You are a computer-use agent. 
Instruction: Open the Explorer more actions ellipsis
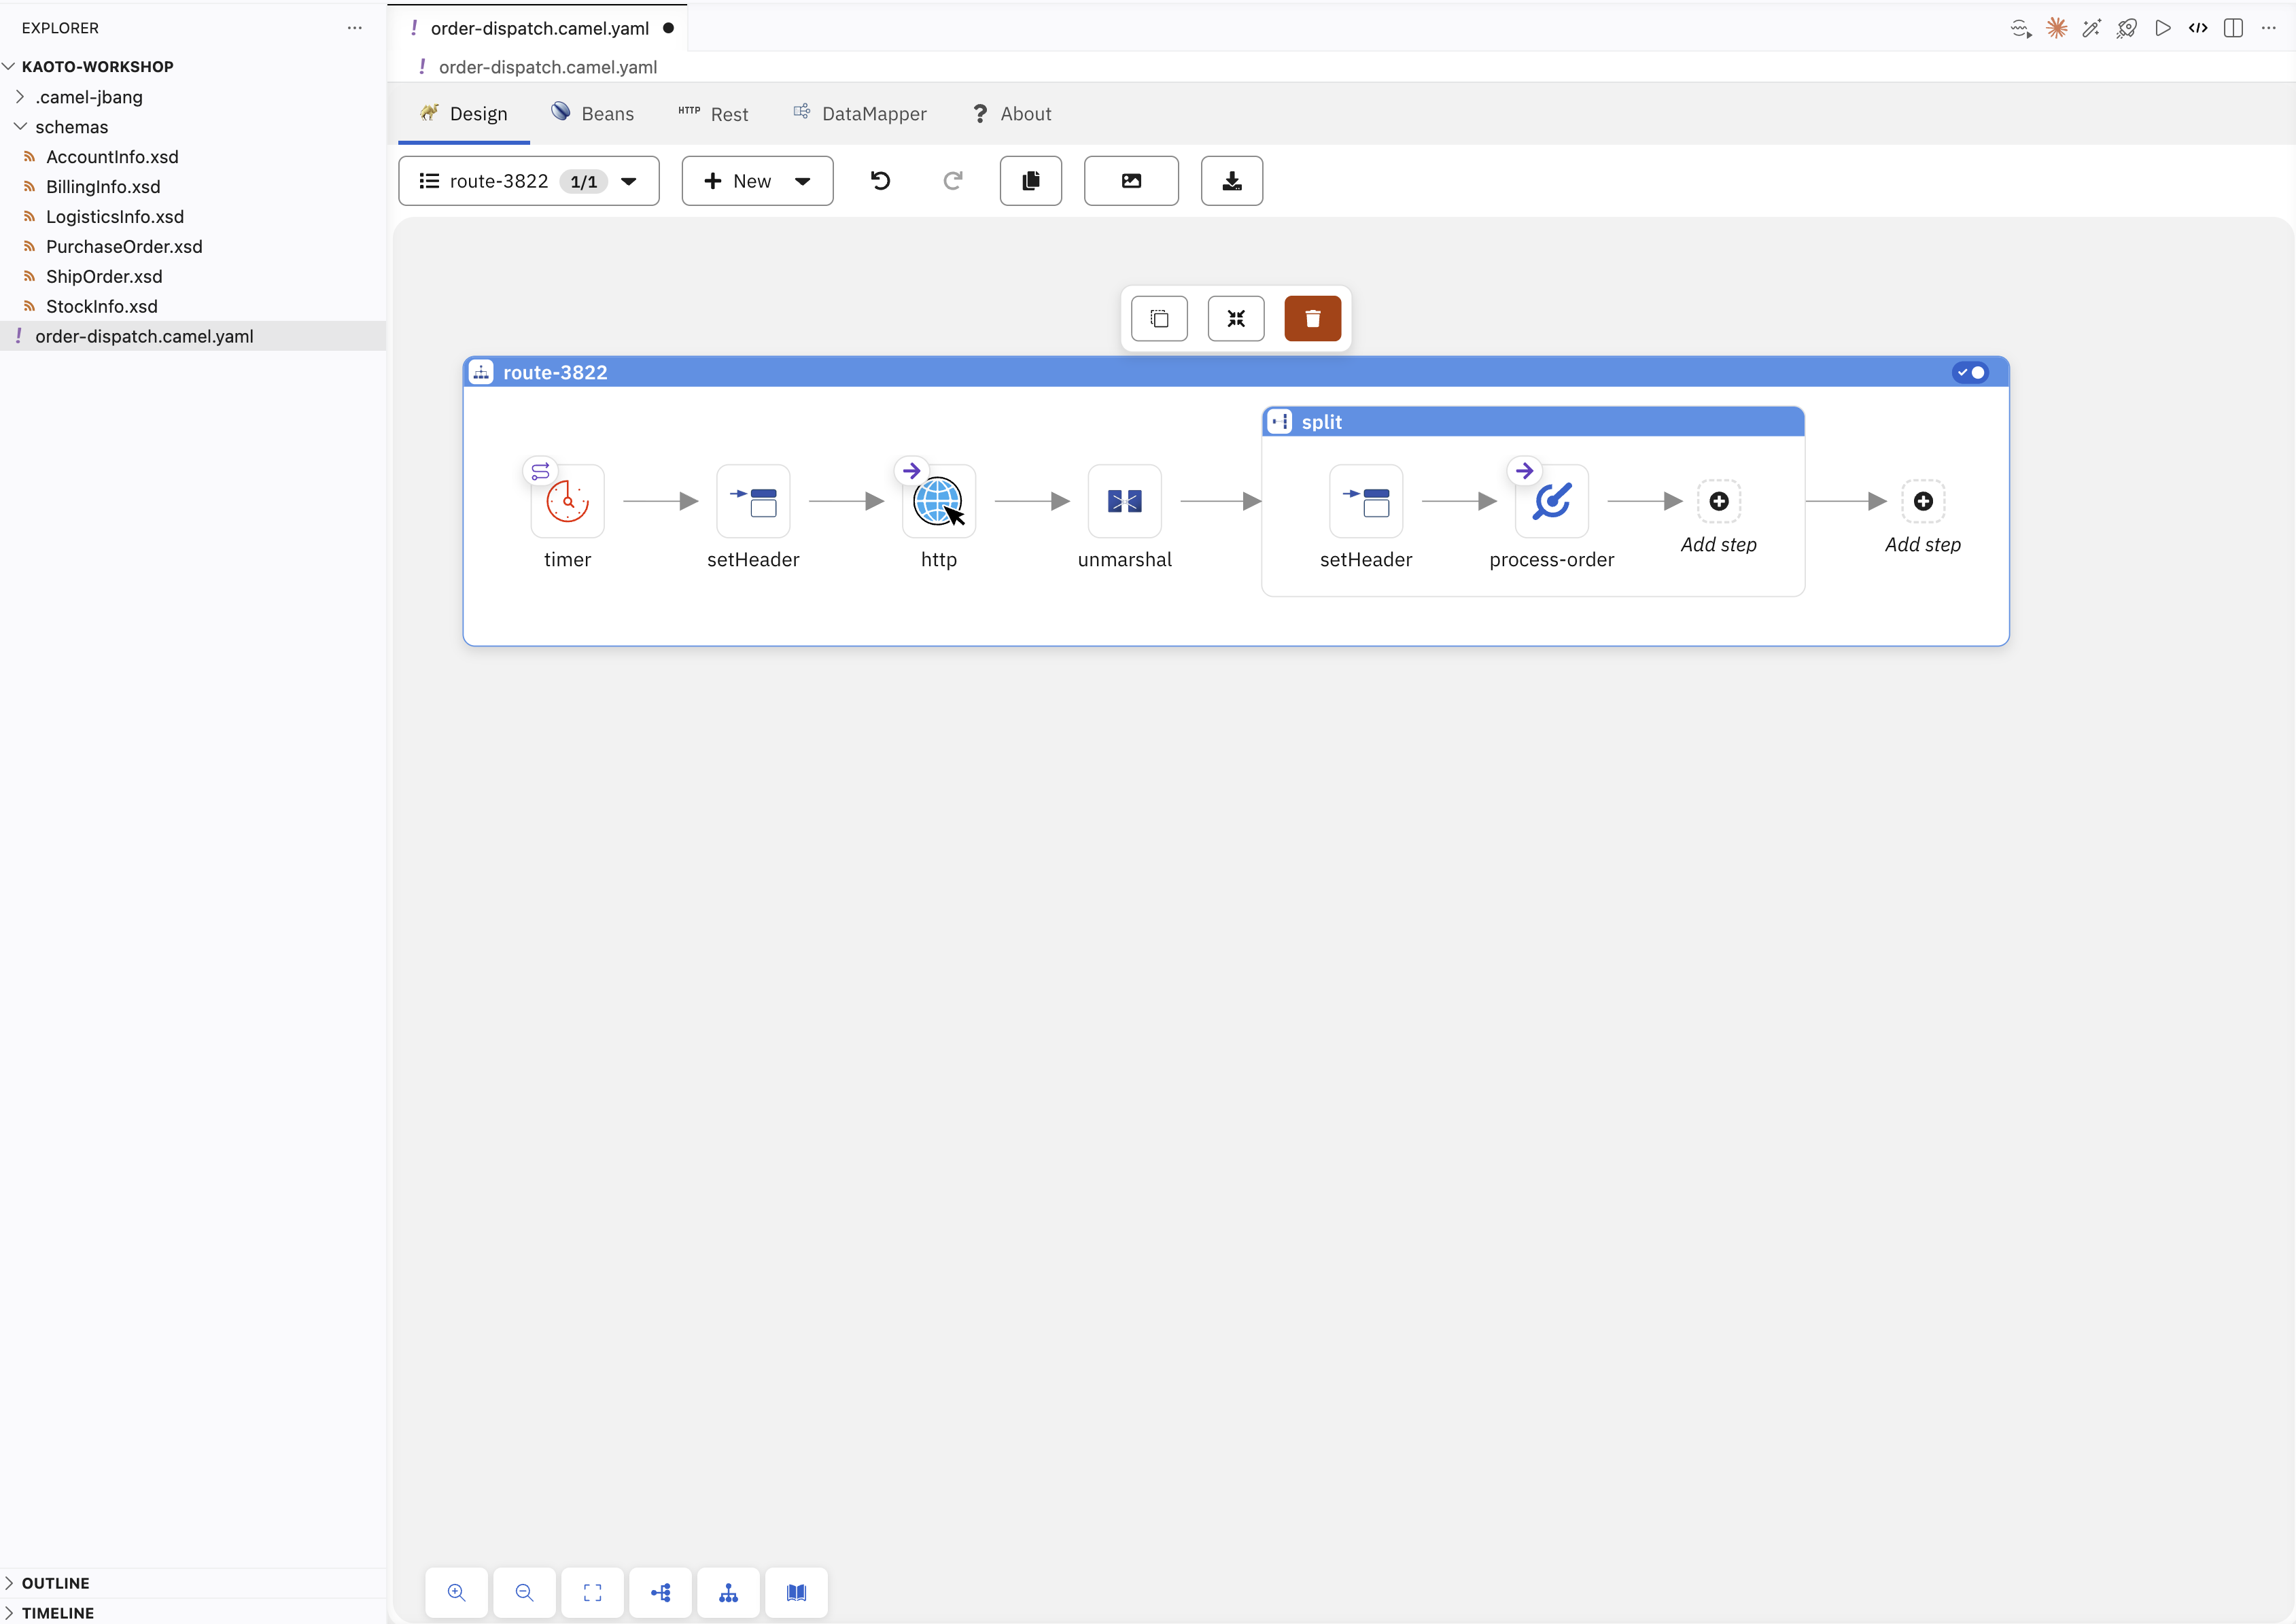(354, 28)
